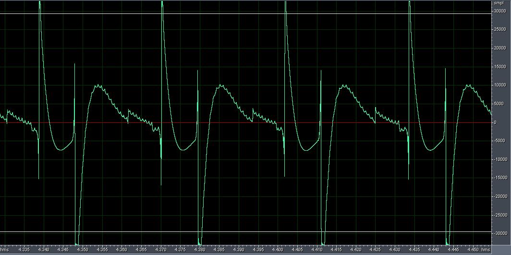Click the 4.410 time ruler label
The height and width of the screenshot is (255, 511).
coord(317,250)
